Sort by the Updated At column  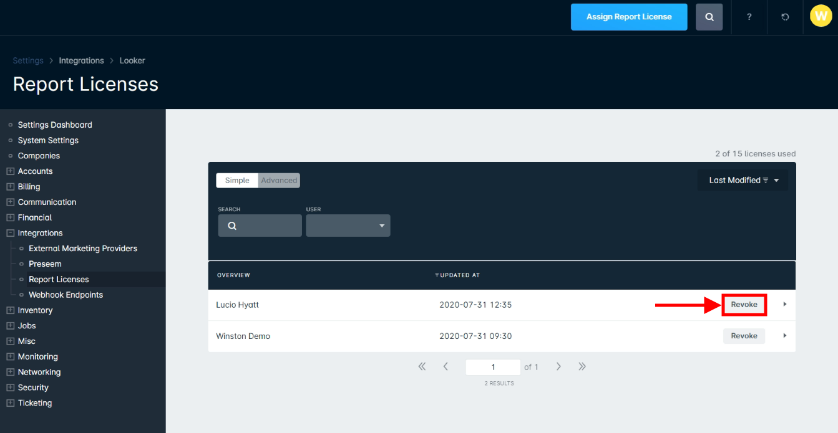click(457, 275)
